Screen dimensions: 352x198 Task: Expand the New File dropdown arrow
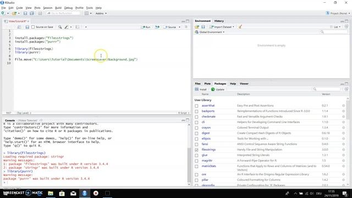click(8, 13)
